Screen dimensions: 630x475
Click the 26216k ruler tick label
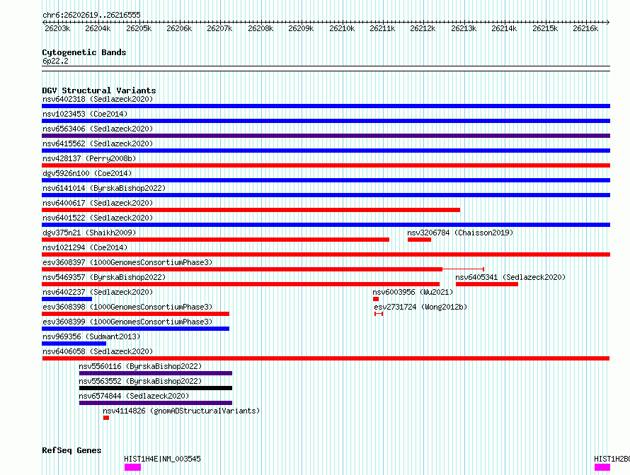(585, 28)
